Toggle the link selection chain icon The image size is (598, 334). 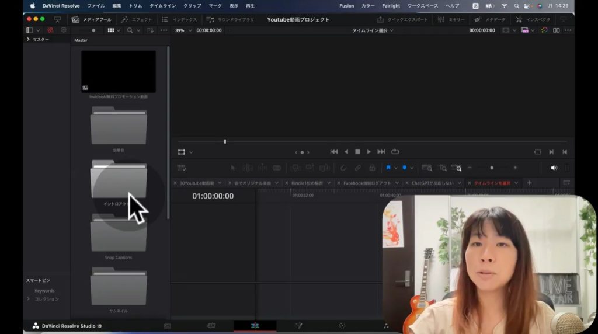click(x=357, y=168)
